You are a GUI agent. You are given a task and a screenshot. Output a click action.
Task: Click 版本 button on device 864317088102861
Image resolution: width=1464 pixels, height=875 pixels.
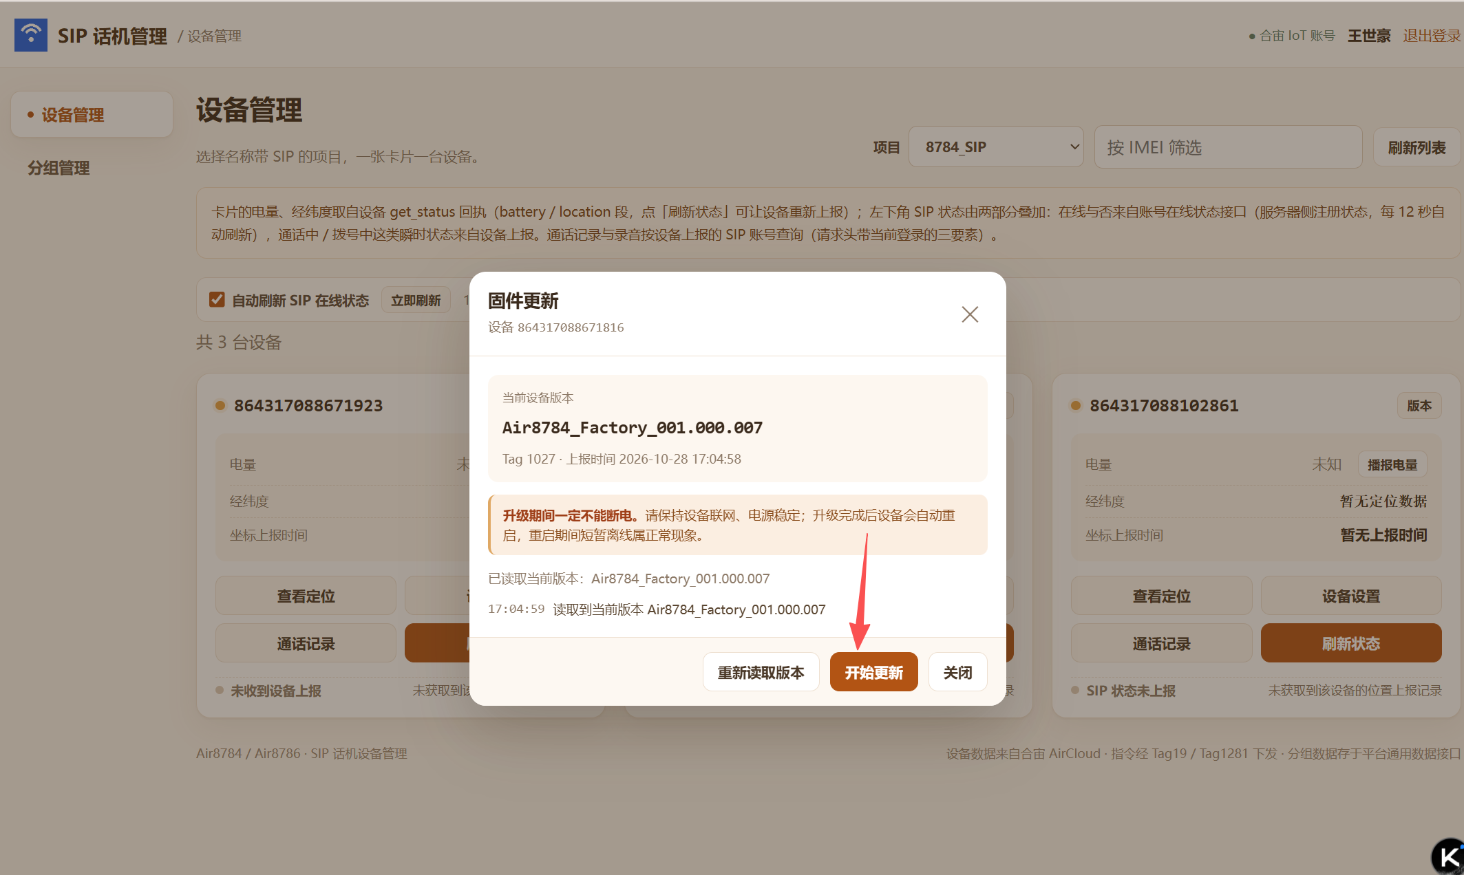pyautogui.click(x=1419, y=405)
